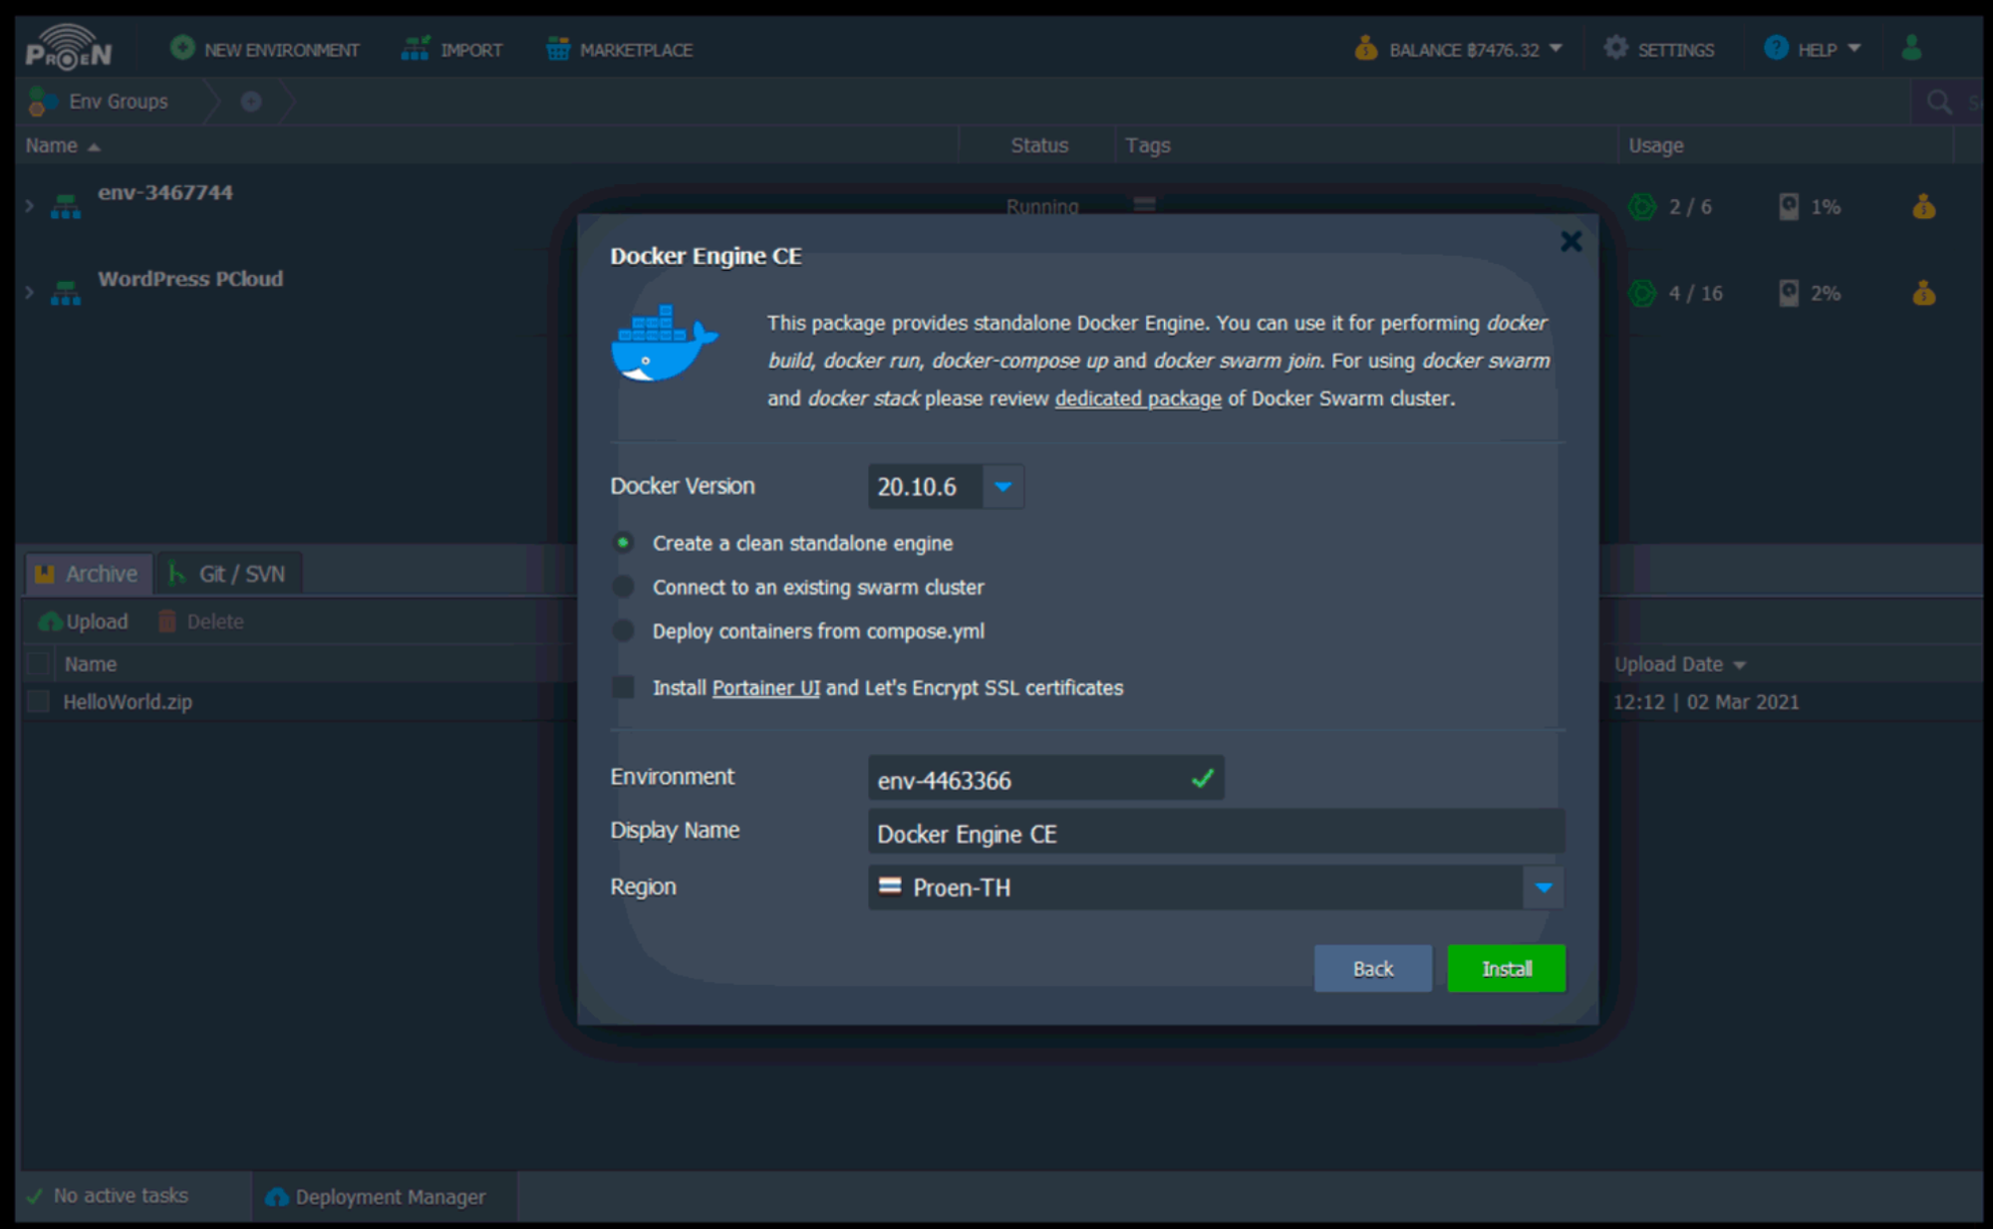
Task: Click the Tags column header
Action: click(x=1148, y=145)
